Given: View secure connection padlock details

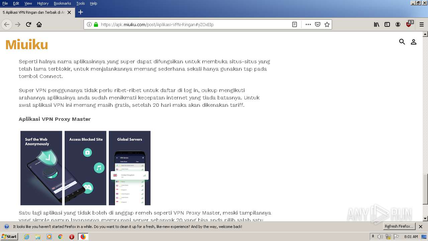Looking at the screenshot, I should point(96,24).
